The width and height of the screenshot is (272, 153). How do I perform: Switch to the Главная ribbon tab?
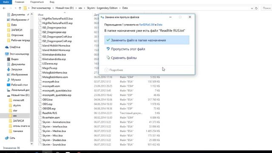[x=20, y=2]
